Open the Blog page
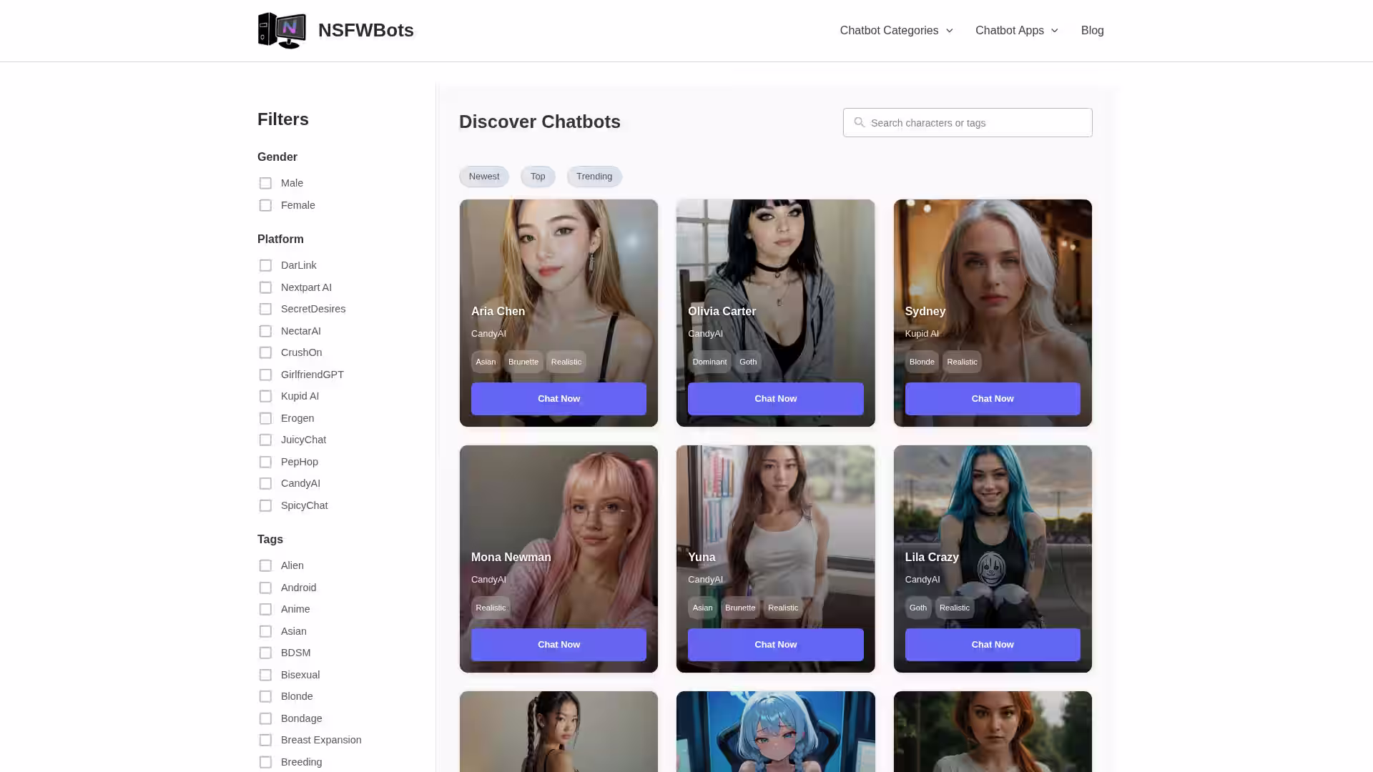Viewport: 1373px width, 772px height. 1092,31
